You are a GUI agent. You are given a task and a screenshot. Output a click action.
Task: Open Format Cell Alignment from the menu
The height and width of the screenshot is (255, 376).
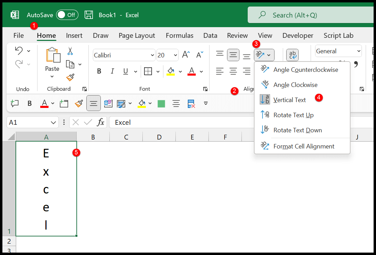[304, 146]
